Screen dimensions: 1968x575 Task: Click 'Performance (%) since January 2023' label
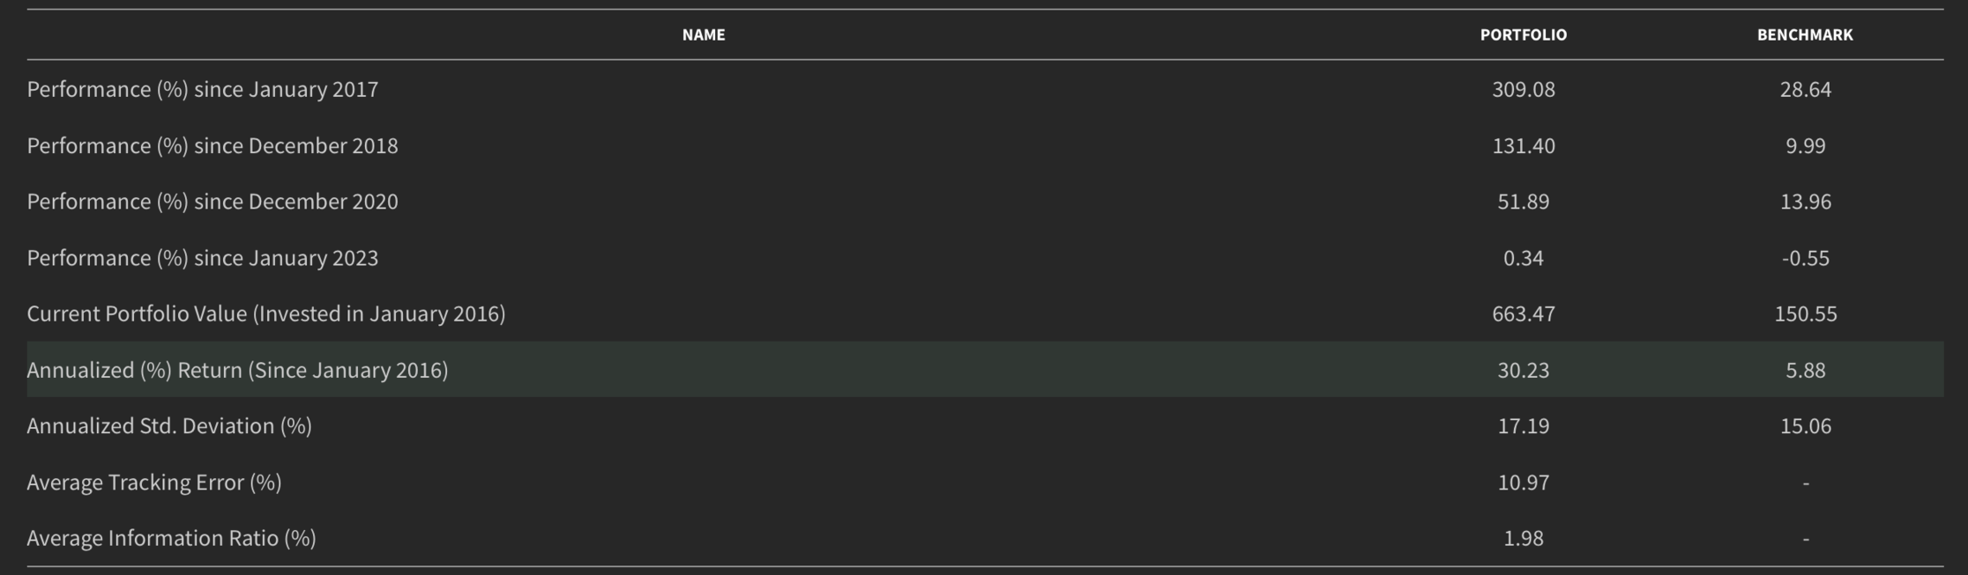(x=203, y=258)
